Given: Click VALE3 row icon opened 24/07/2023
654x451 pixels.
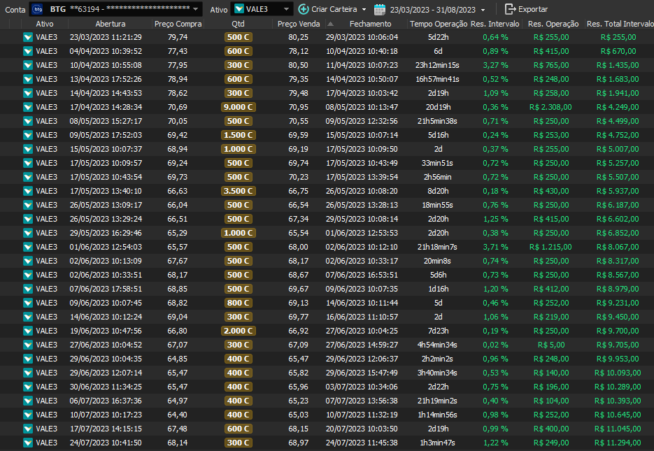Looking at the screenshot, I should pos(28,443).
